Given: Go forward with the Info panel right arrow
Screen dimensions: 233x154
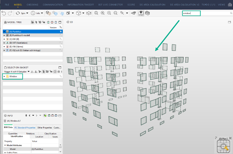Looking at the screenshot, I should pyautogui.click(x=36, y=115).
